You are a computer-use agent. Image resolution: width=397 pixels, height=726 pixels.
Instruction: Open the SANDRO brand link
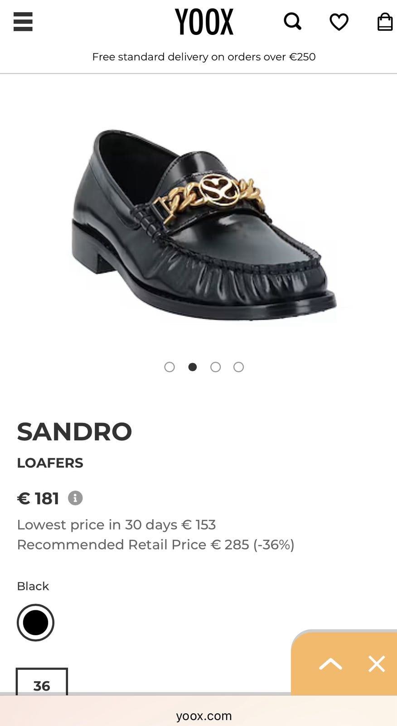(x=74, y=432)
